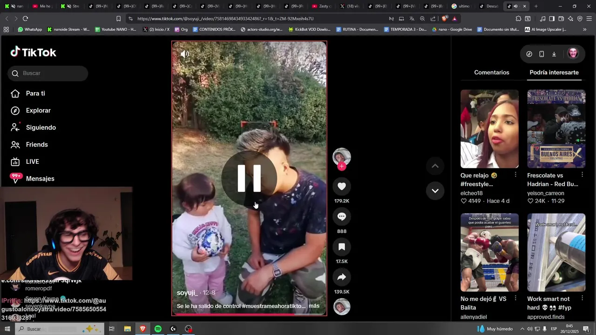Open a new browser tab with plus
The width and height of the screenshot is (596, 335).
point(536,6)
